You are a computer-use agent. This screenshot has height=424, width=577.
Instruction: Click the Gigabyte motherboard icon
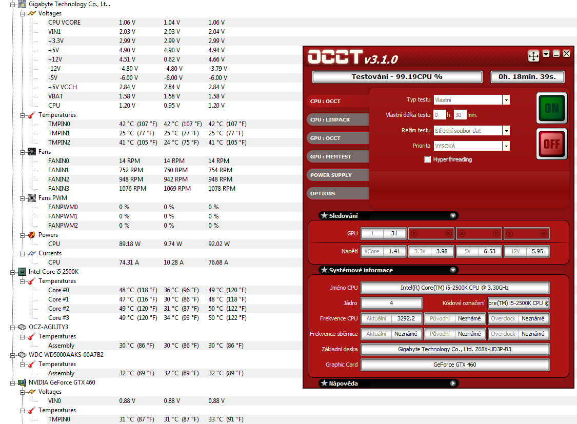coord(22,4)
